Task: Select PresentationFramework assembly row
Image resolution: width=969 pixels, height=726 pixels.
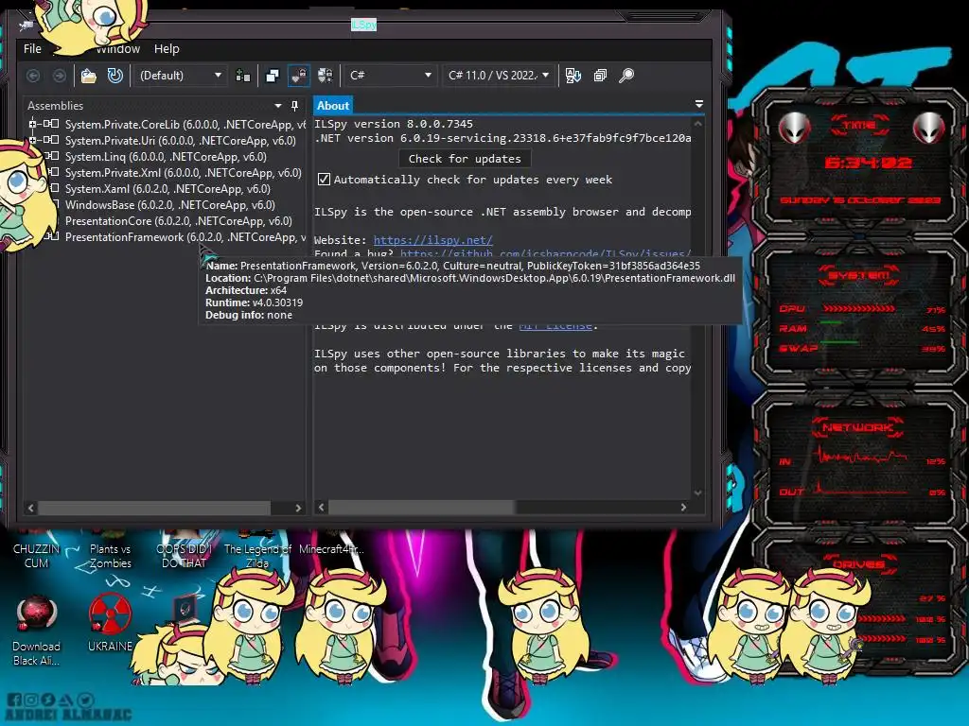Action: pos(185,237)
